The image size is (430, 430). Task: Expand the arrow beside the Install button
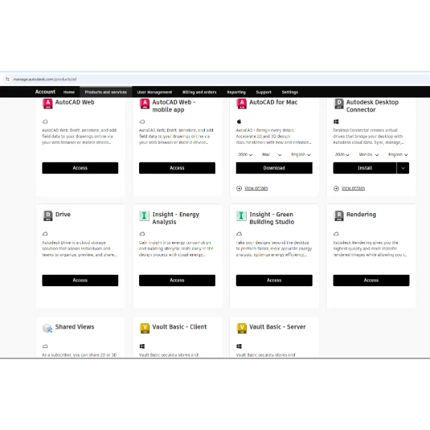tap(403, 168)
